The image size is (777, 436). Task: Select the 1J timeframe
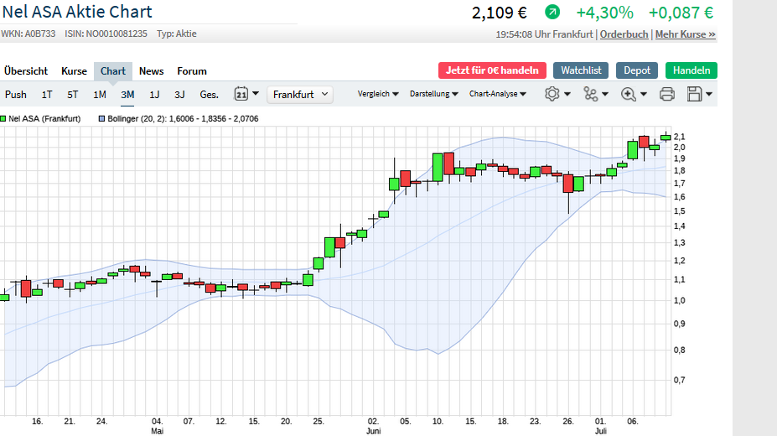coord(154,94)
